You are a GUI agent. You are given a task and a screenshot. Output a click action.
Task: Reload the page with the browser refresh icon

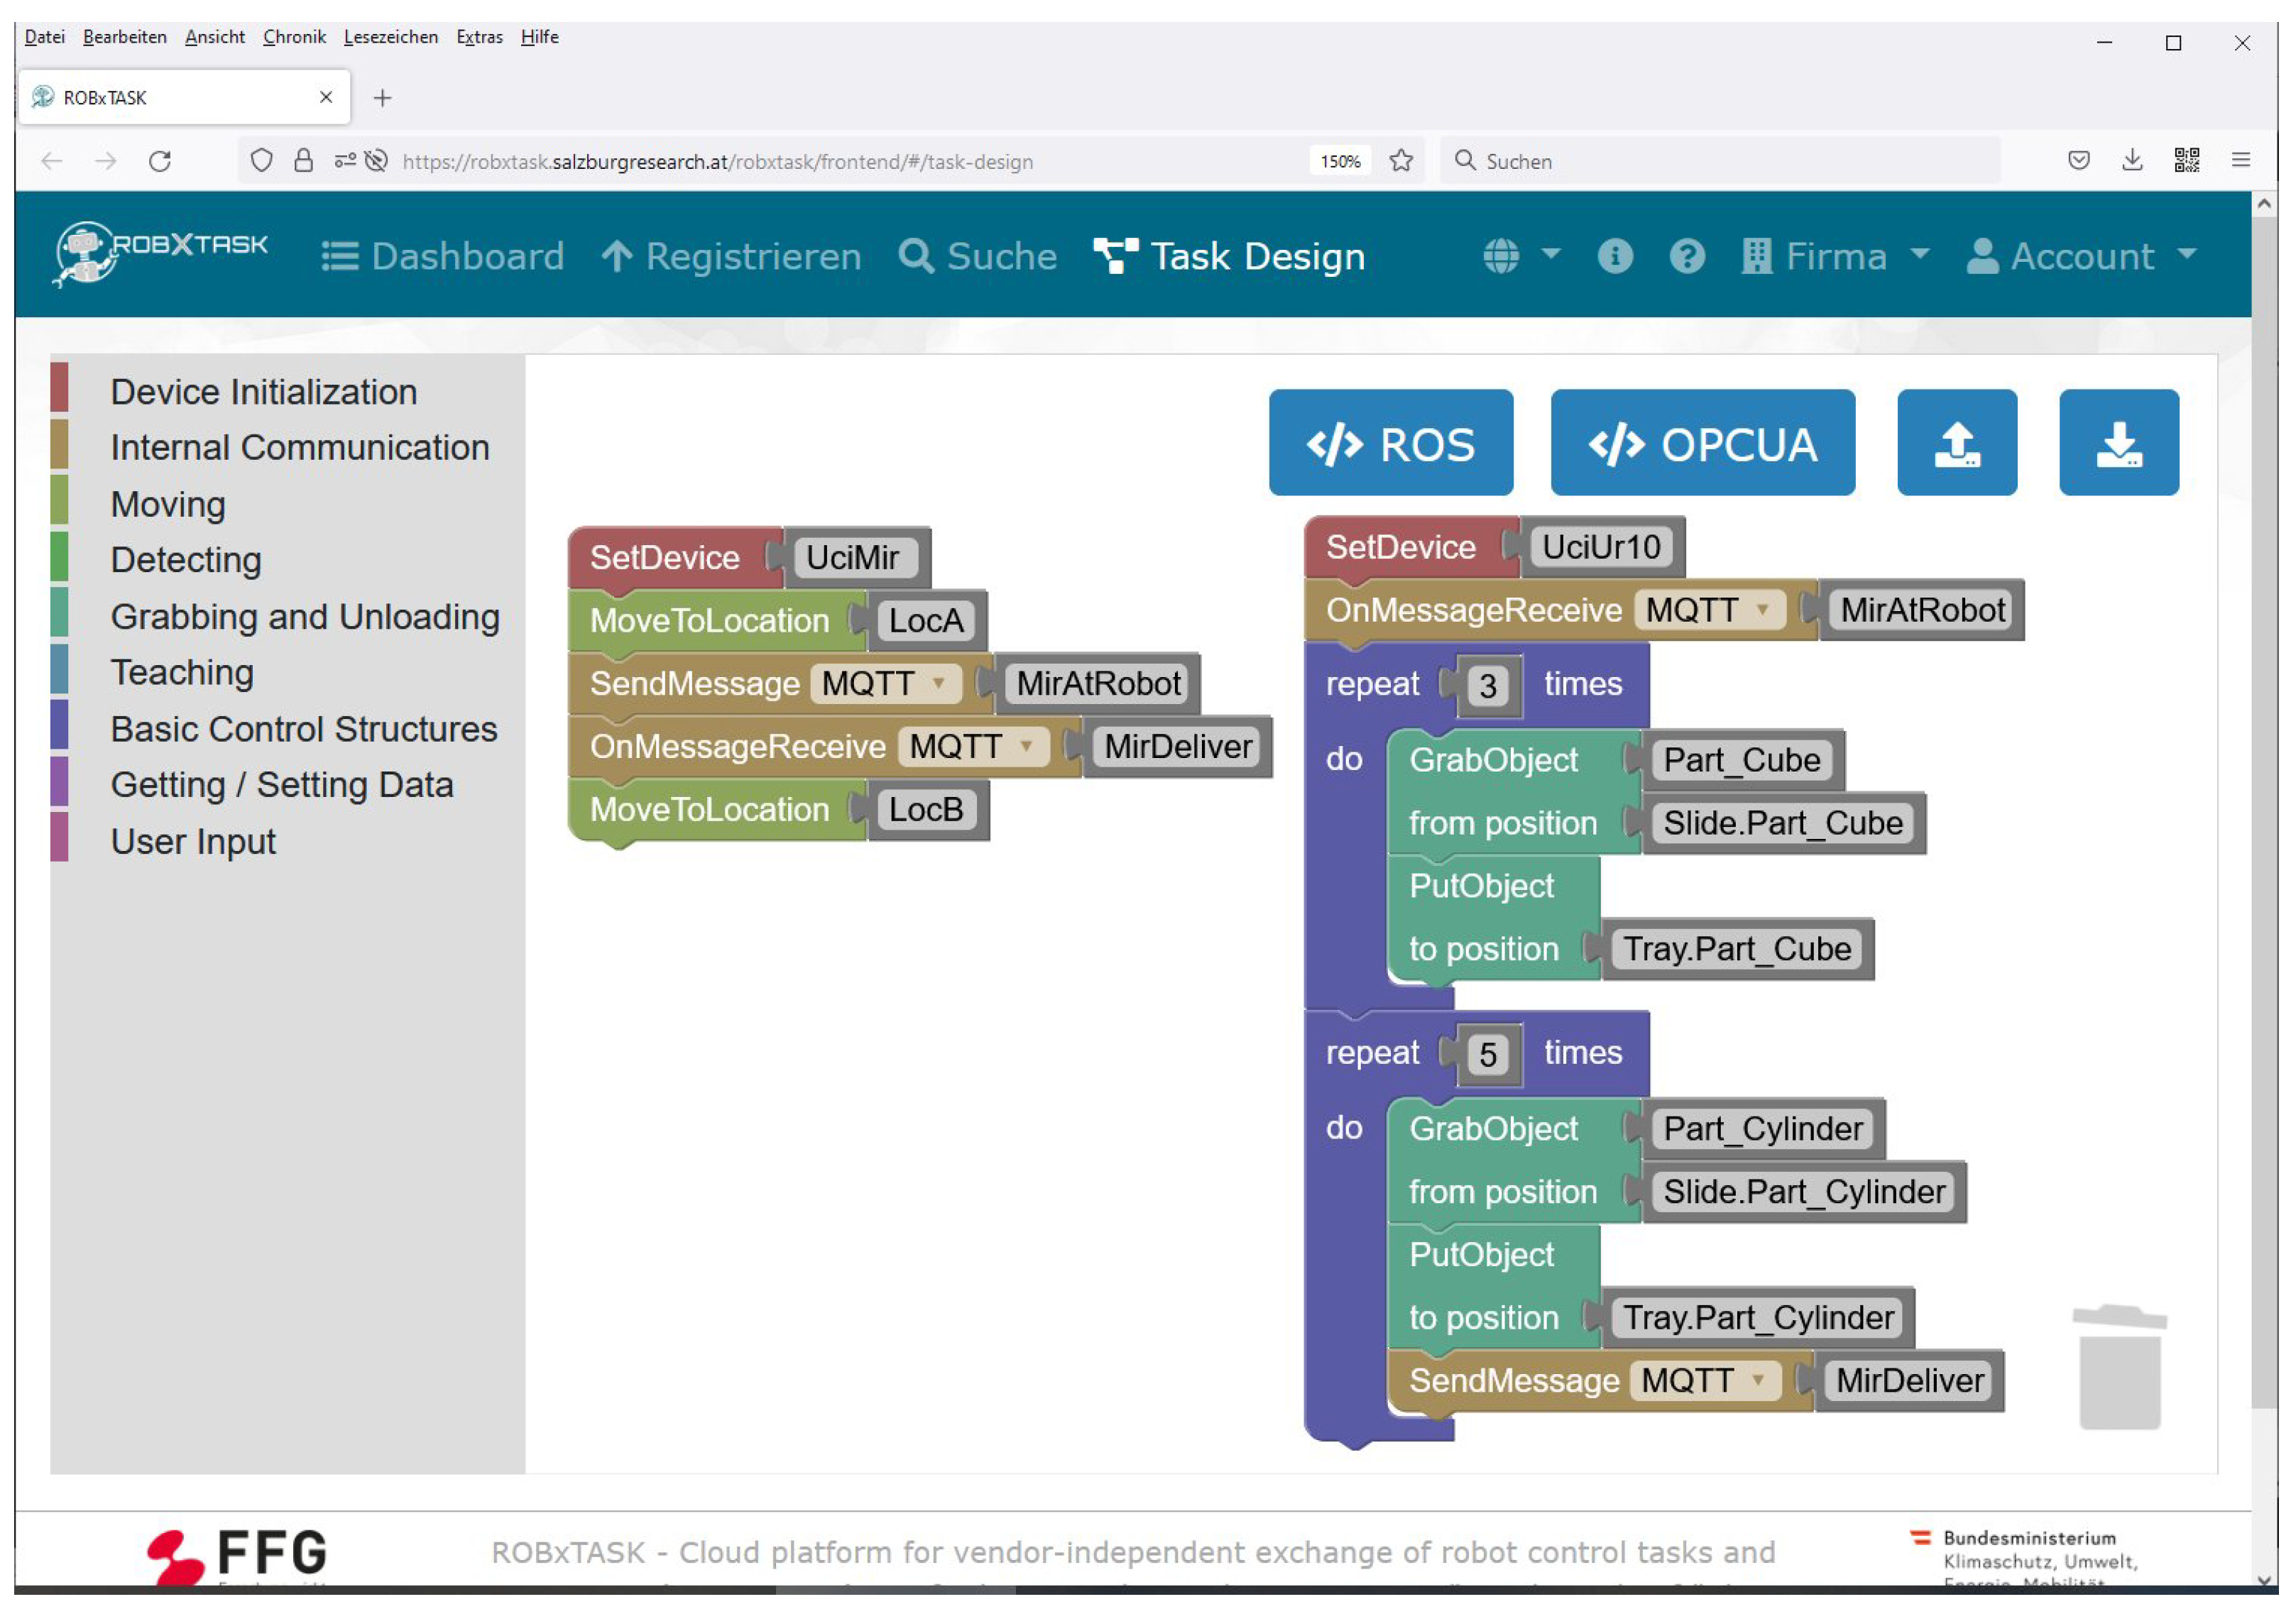(x=160, y=161)
